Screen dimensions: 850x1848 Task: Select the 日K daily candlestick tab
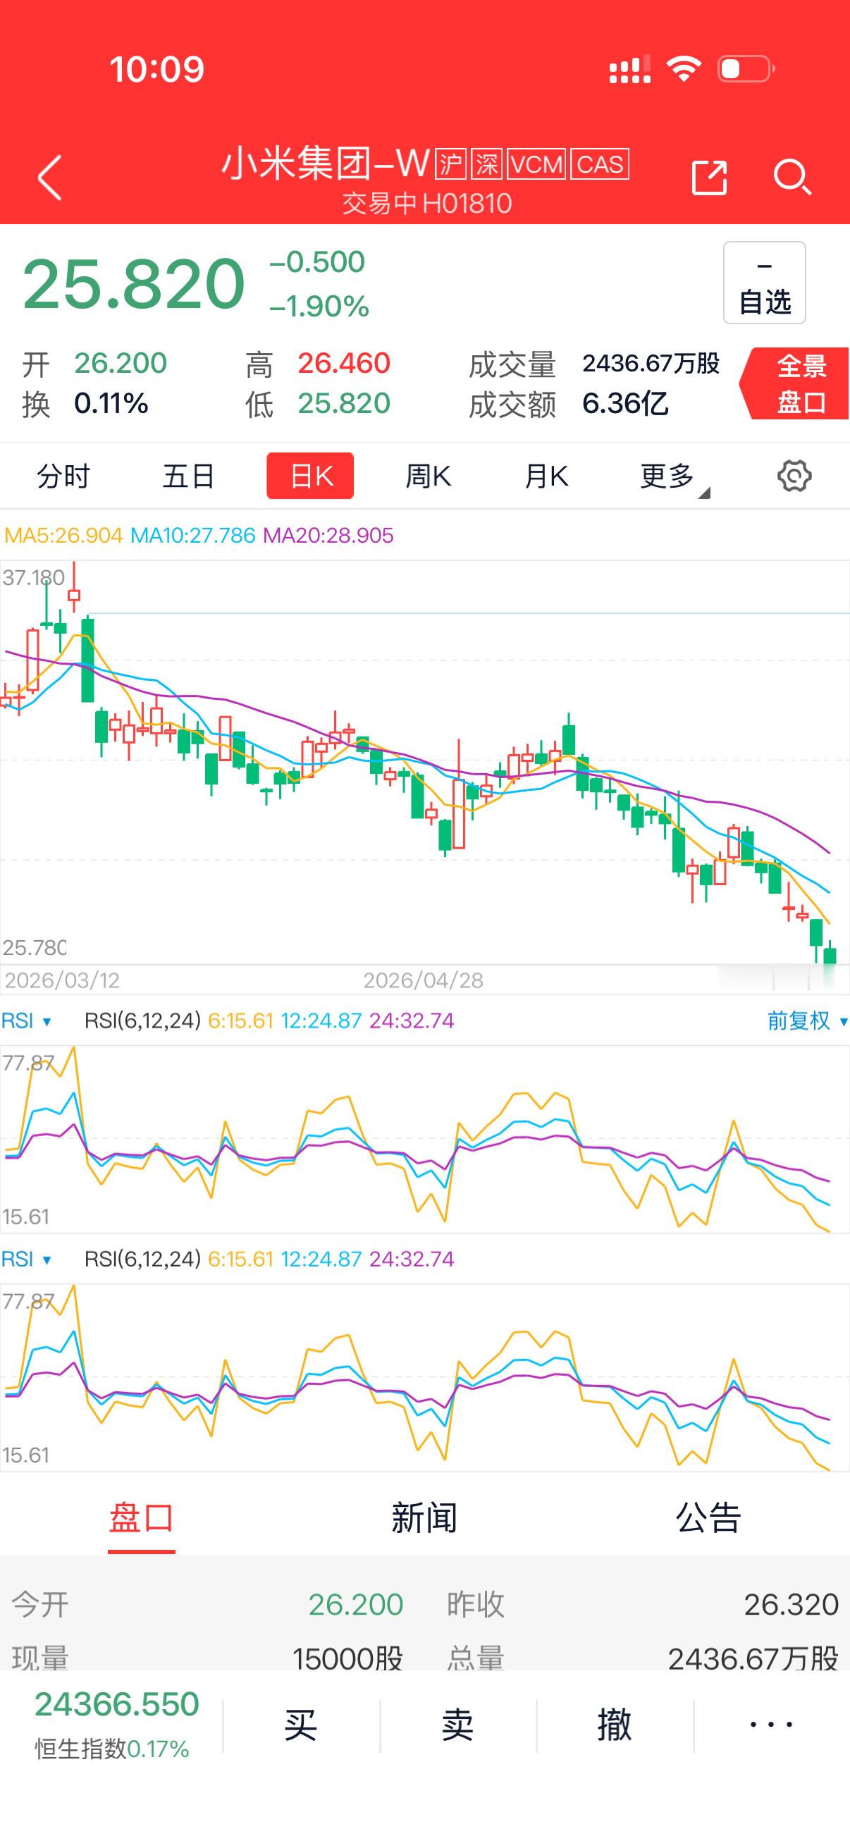point(311,476)
